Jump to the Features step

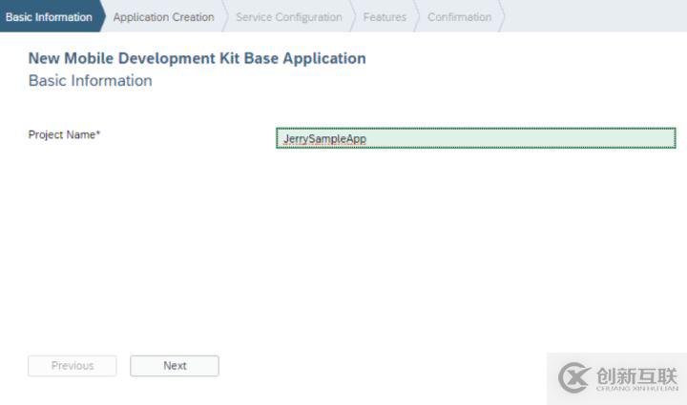point(385,17)
